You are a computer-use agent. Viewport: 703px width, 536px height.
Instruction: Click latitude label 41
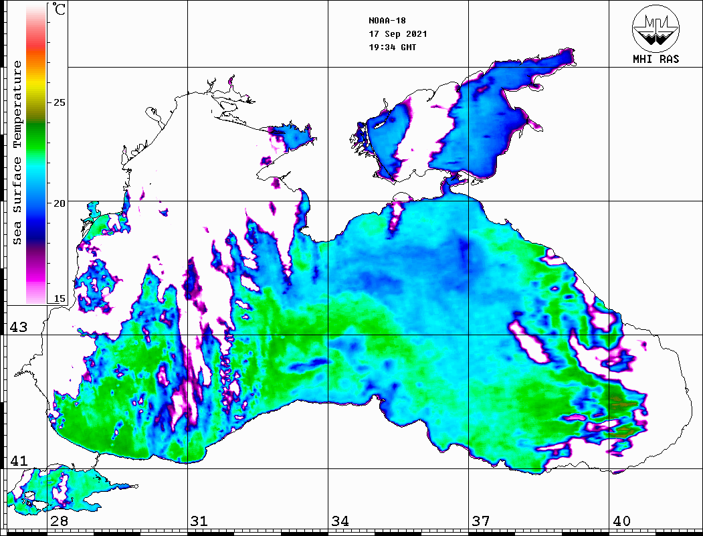18,460
